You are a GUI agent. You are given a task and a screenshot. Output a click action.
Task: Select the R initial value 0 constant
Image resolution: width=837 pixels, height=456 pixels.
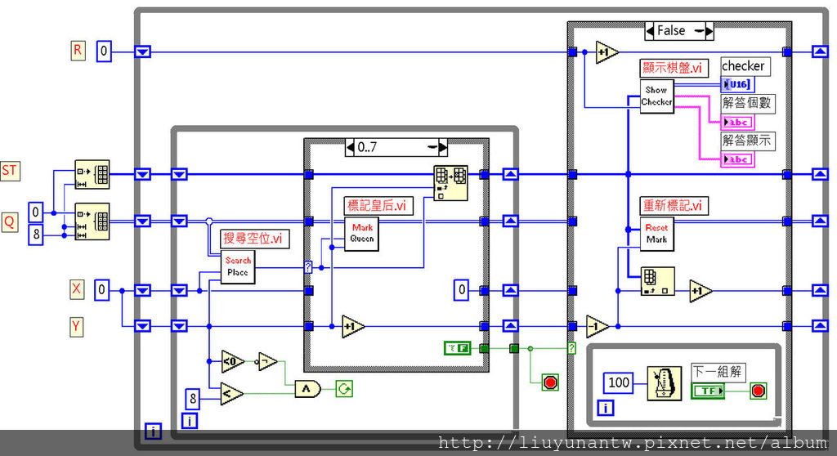click(104, 51)
